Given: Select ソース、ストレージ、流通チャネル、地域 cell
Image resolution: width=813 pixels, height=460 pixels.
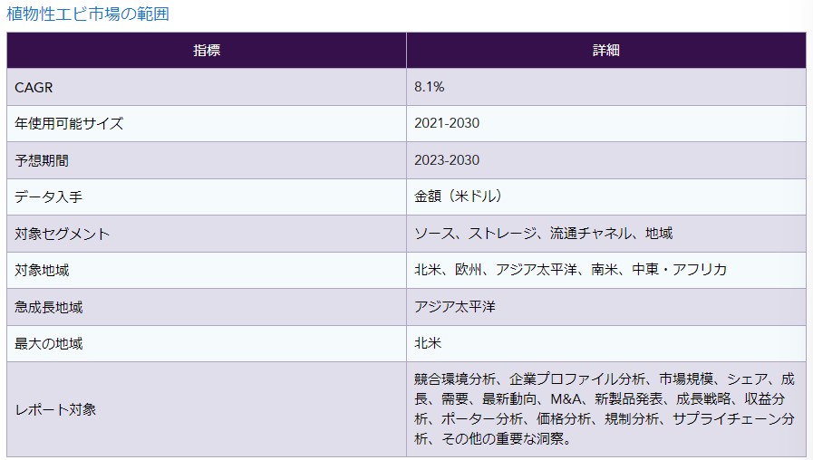Looking at the screenshot, I should coord(606,234).
